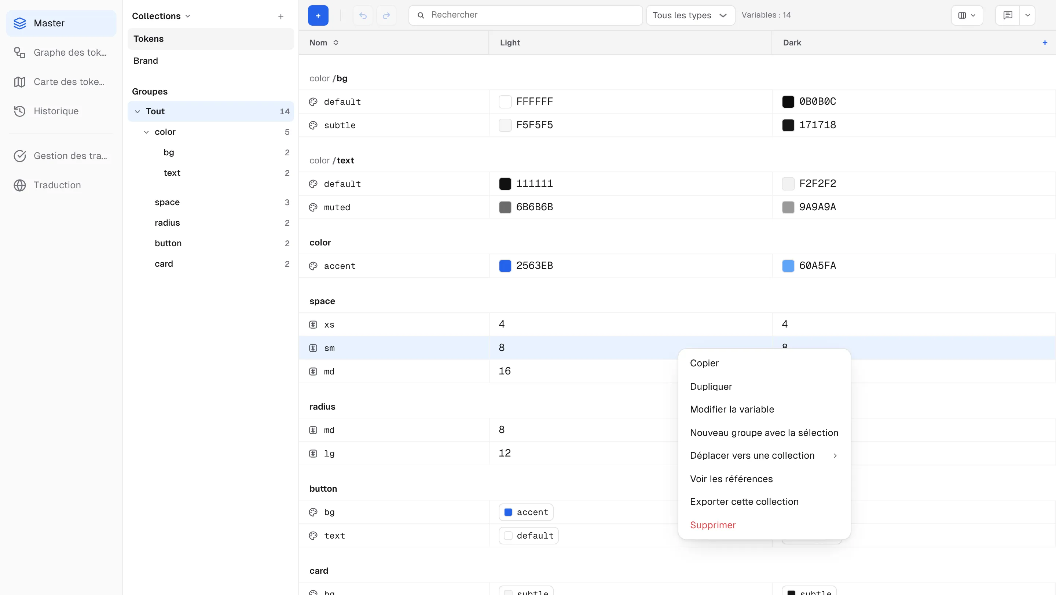Image resolution: width=1056 pixels, height=595 pixels.
Task: Open the Master layers view
Action: [61, 23]
